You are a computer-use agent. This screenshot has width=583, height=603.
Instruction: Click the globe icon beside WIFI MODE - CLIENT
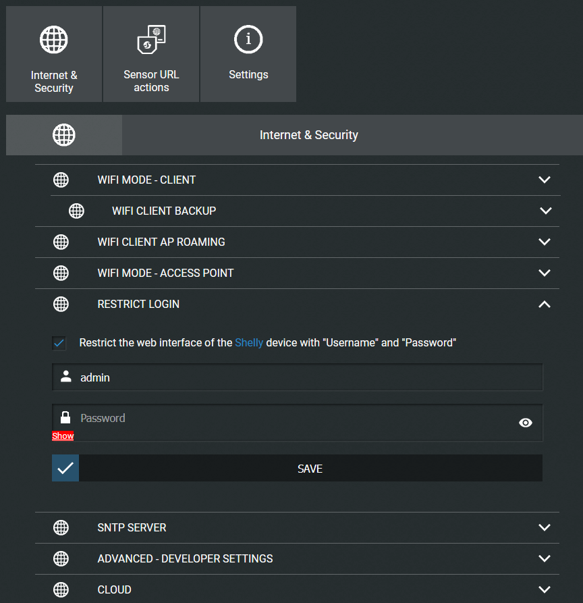(x=61, y=180)
